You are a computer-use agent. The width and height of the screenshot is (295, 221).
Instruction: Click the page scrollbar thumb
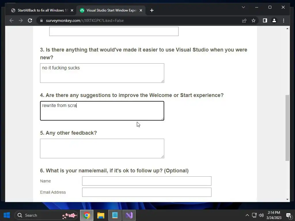coord(287,128)
